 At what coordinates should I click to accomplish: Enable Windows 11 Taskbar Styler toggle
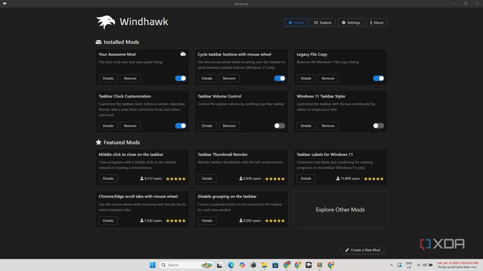(378, 126)
